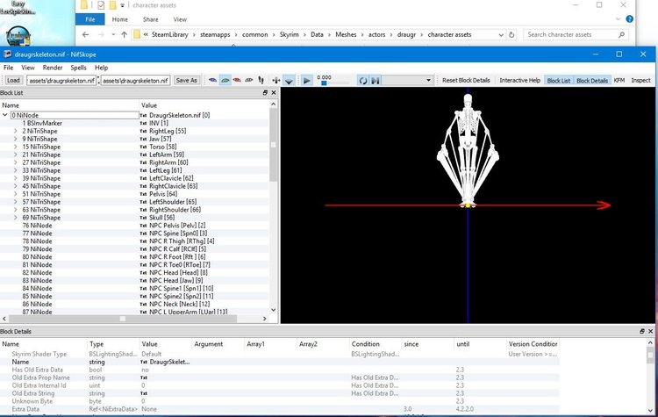
Task: Click Explorer help question mark icon
Action: 629,19
